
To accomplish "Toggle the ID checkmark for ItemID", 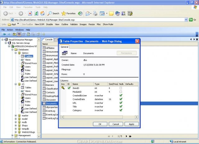I will 69,88.
